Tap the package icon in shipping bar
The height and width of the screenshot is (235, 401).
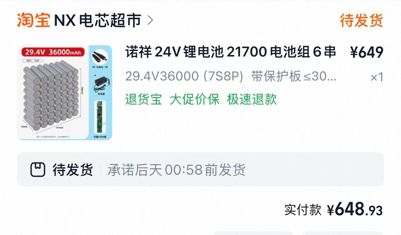coord(38,170)
